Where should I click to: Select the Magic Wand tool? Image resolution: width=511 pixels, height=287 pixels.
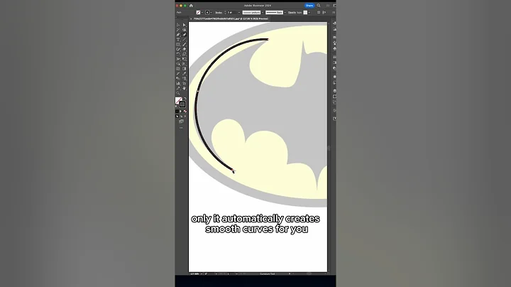tap(178, 29)
